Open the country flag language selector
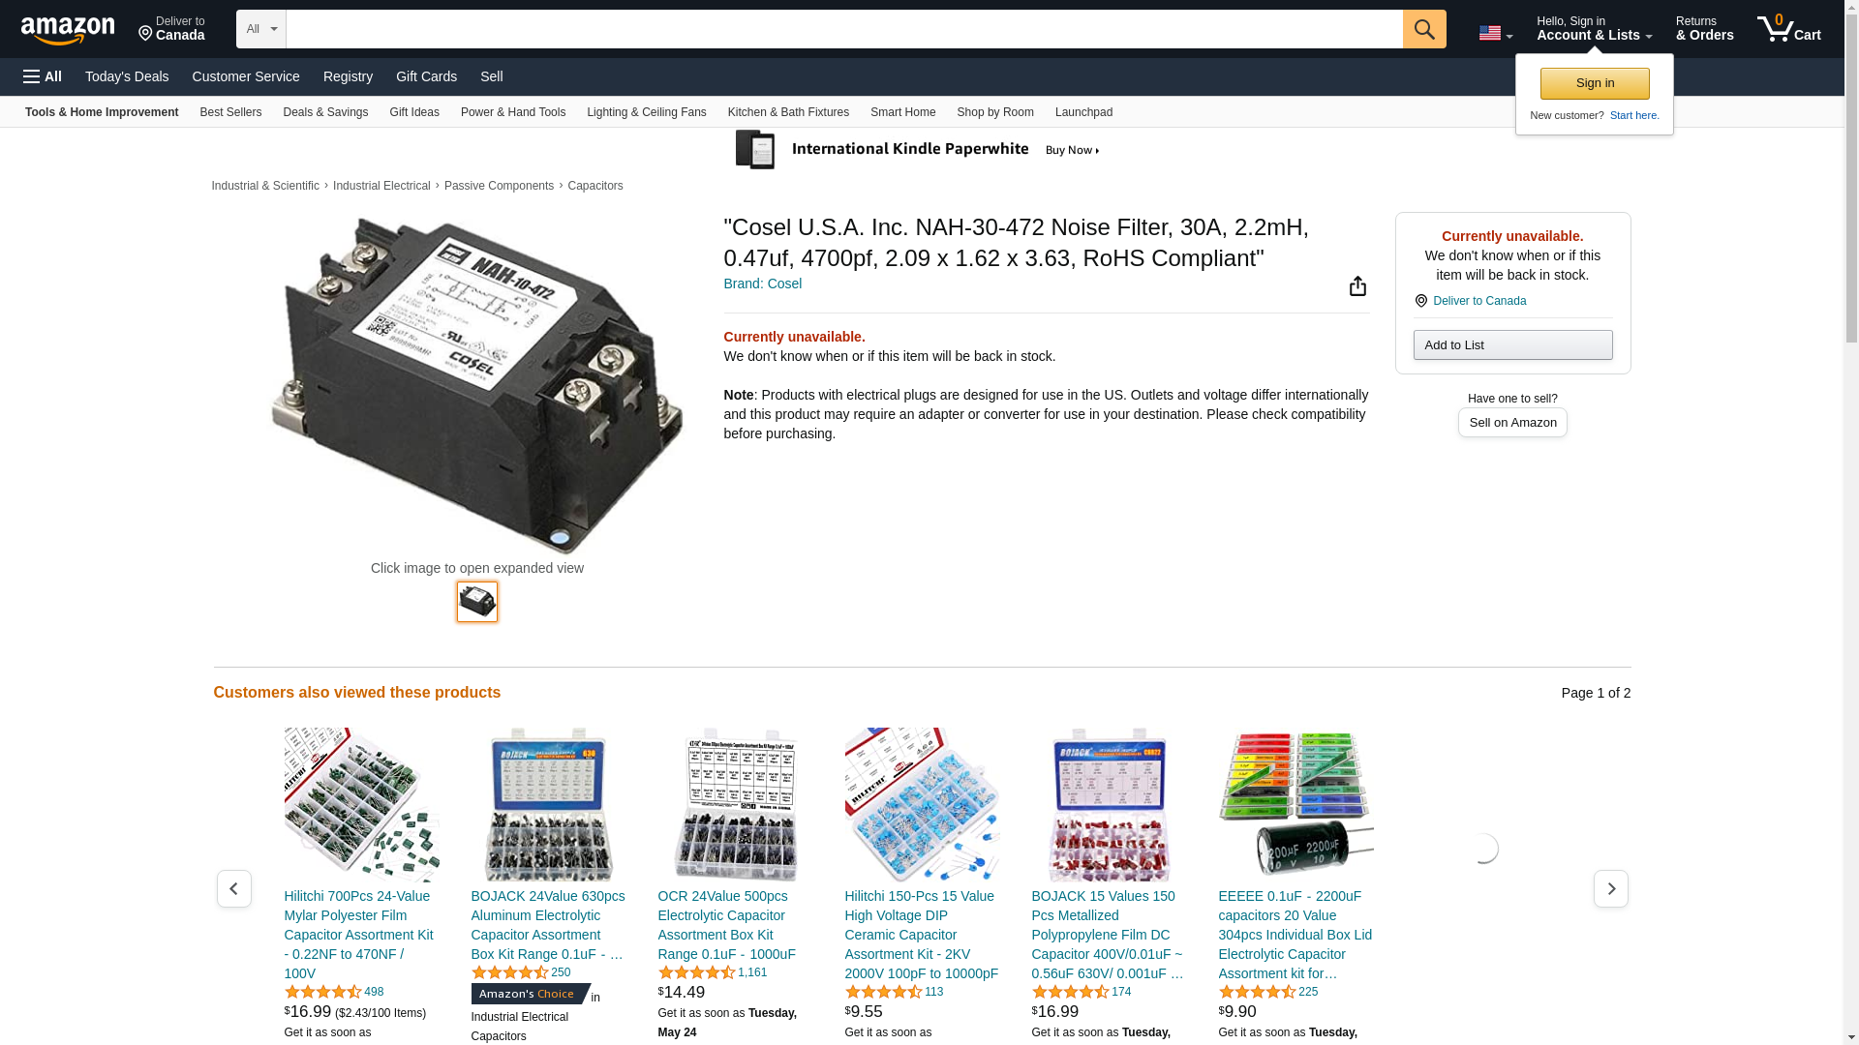The height and width of the screenshot is (1045, 1859). [1495, 33]
